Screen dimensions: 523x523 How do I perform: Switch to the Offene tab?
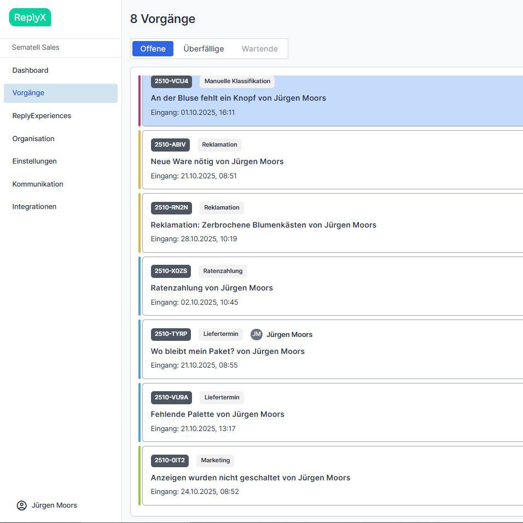coord(153,49)
